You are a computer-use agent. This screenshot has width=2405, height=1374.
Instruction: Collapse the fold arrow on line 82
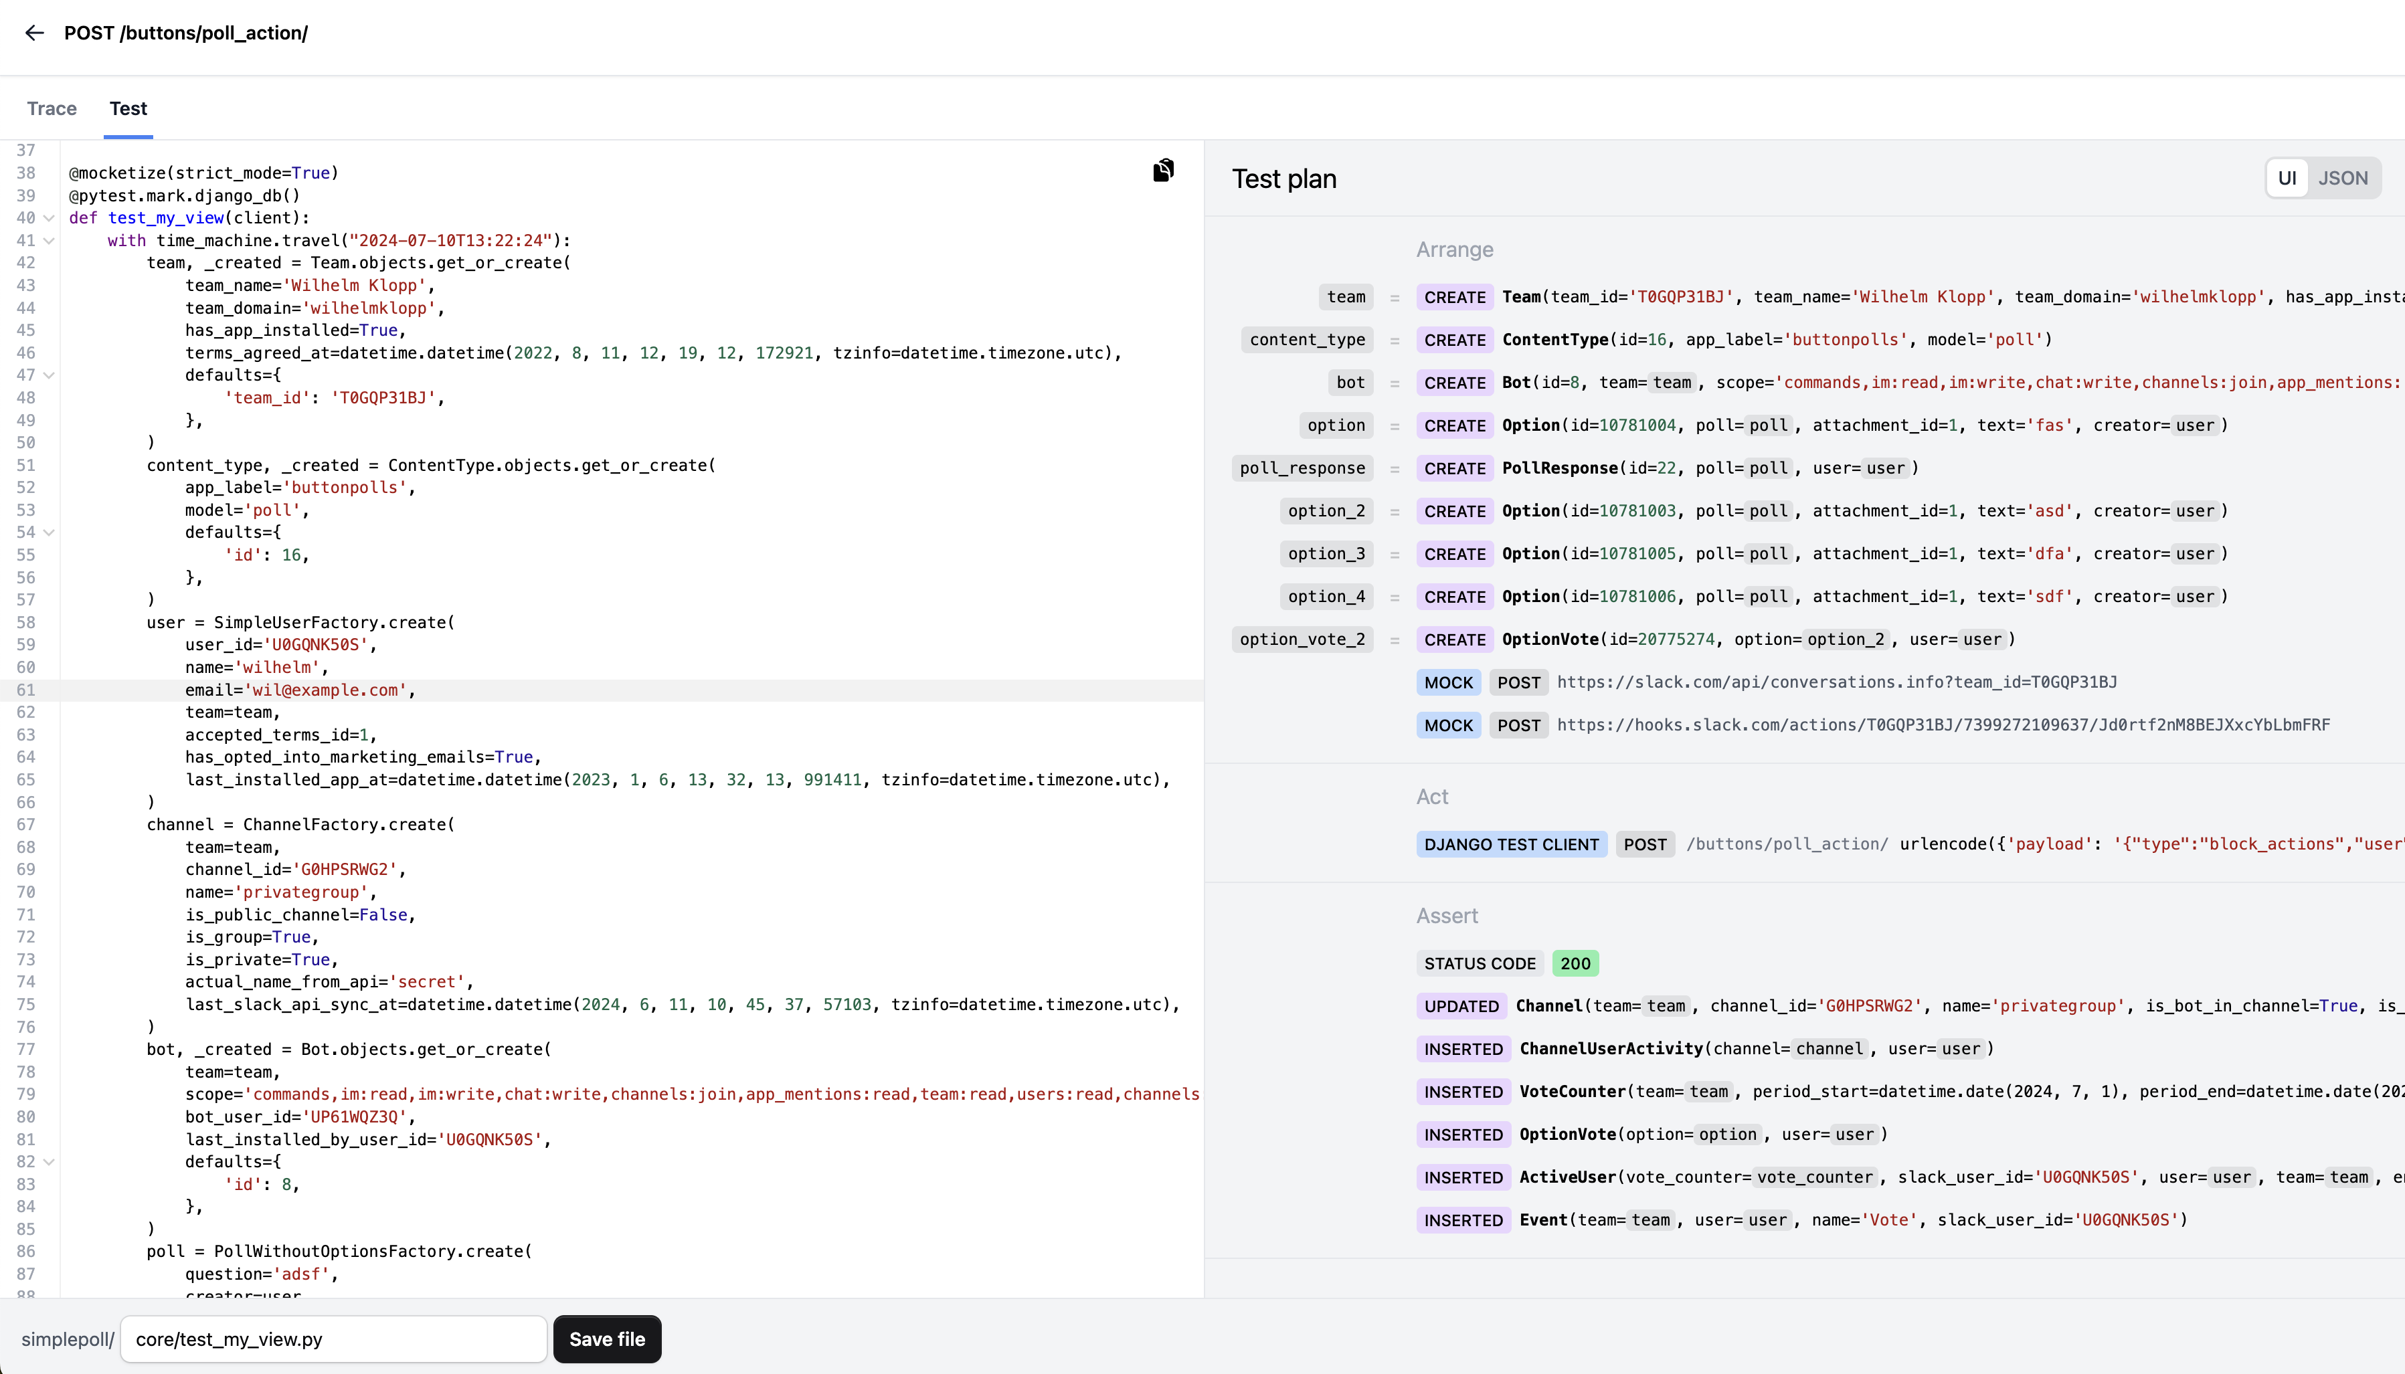(50, 1162)
